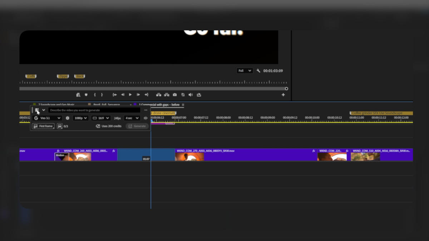Add a reference image with the 0/3 icon
Screen dimensions: 429x241
[x=60, y=126]
